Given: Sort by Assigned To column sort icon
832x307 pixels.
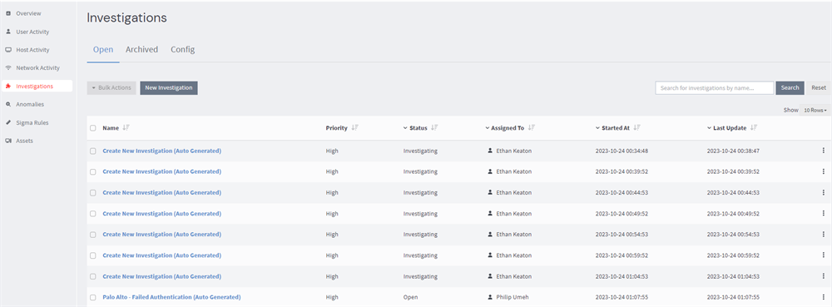Looking at the screenshot, I should (x=531, y=128).
